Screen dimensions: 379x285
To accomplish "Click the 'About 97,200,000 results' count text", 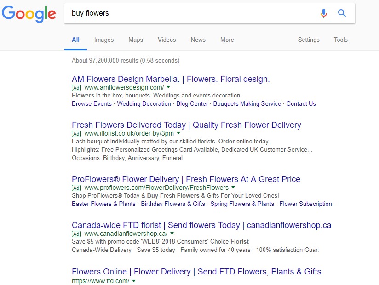I will click(126, 60).
